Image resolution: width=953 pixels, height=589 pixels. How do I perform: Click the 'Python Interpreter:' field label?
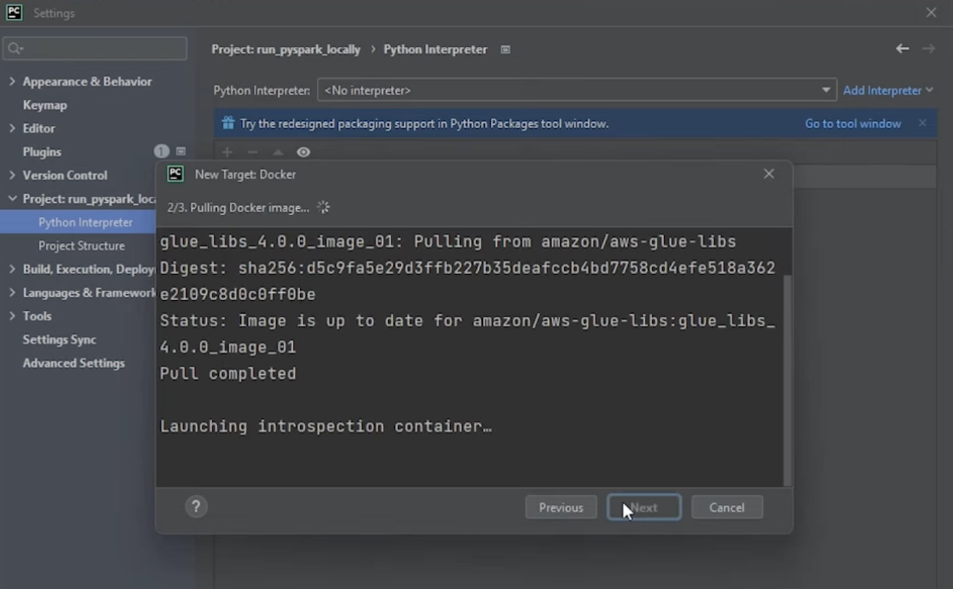tap(261, 90)
